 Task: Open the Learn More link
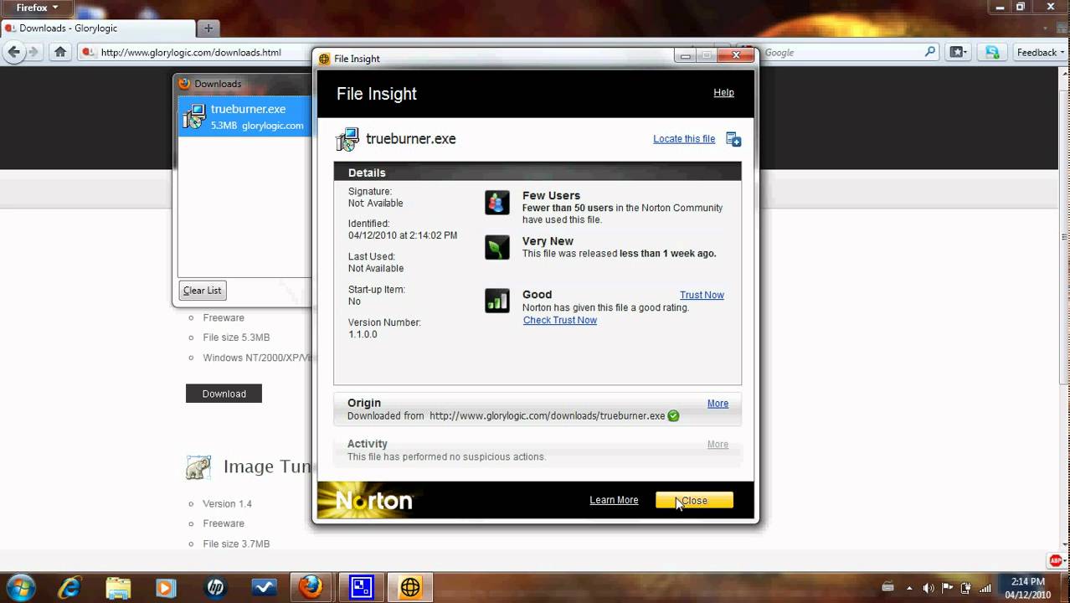point(614,500)
